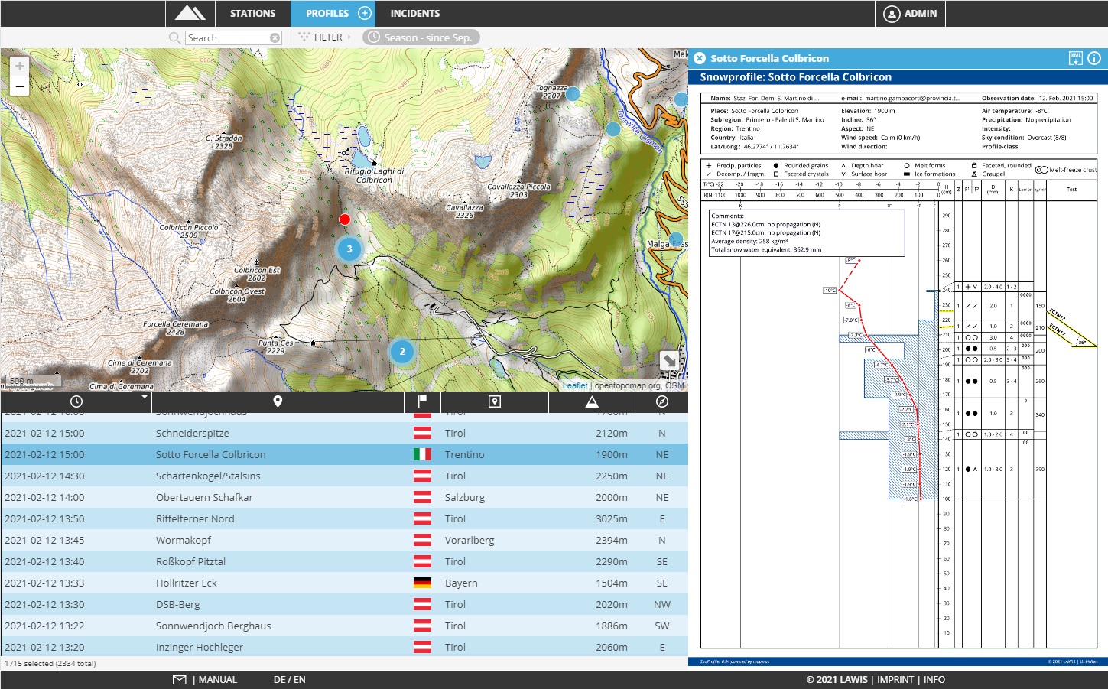Click the envelope mail icon in footer

pos(180,680)
